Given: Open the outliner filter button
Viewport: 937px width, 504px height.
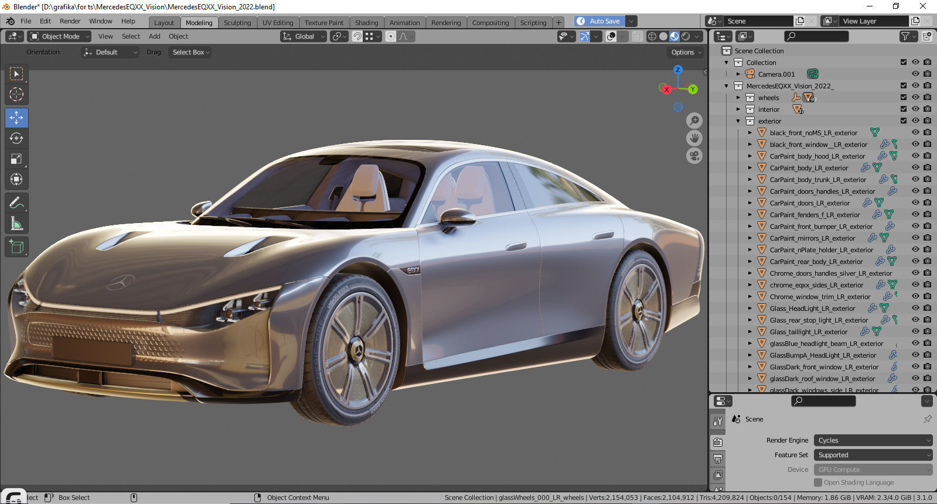Looking at the screenshot, I should [x=908, y=36].
